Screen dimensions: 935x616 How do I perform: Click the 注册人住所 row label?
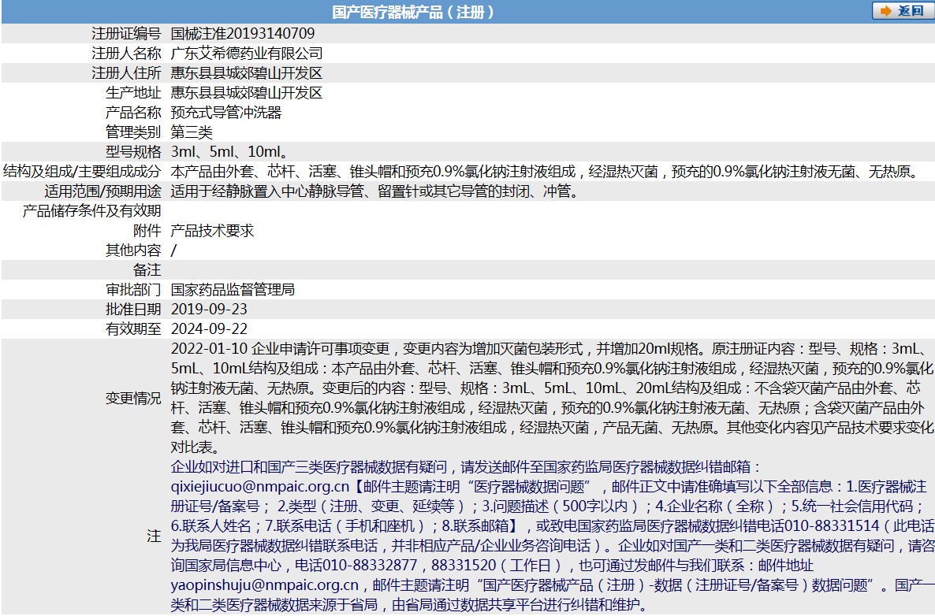pyautogui.click(x=126, y=72)
